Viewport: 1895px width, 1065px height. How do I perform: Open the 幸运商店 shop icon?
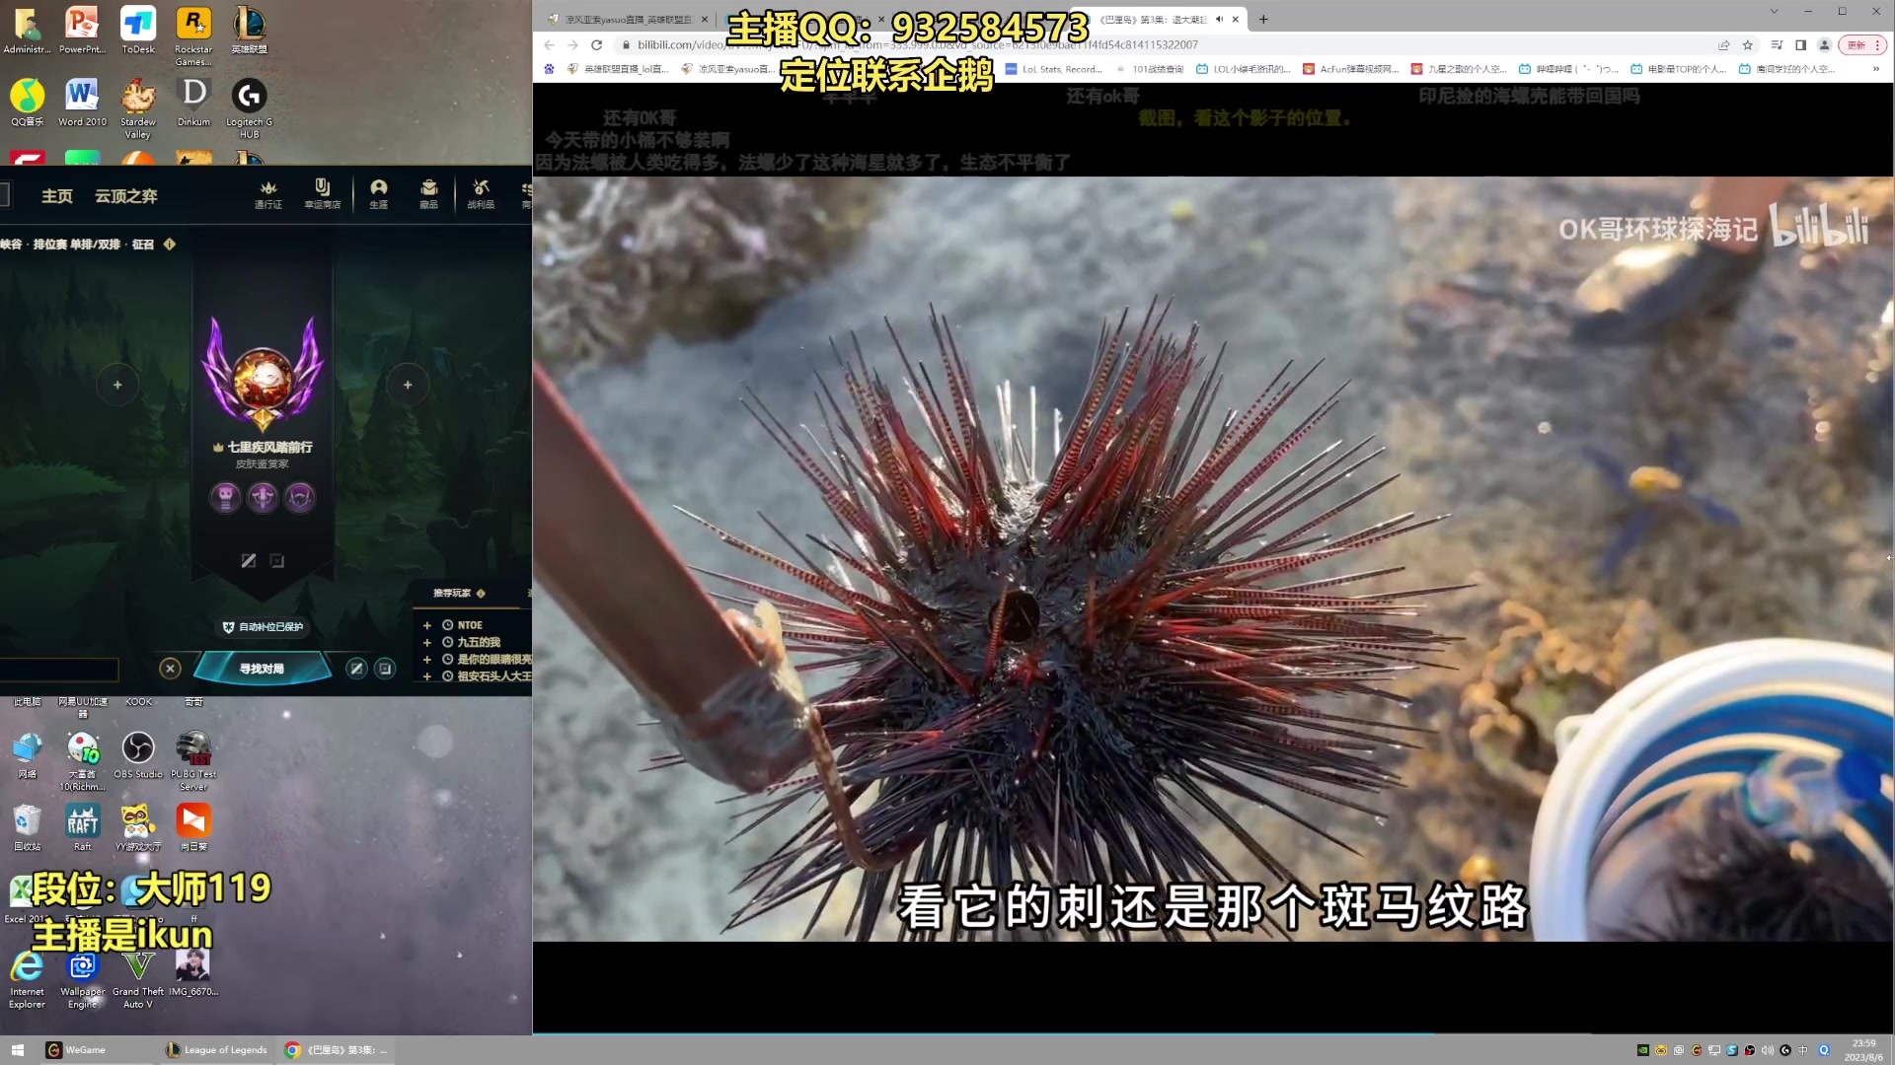point(322,194)
